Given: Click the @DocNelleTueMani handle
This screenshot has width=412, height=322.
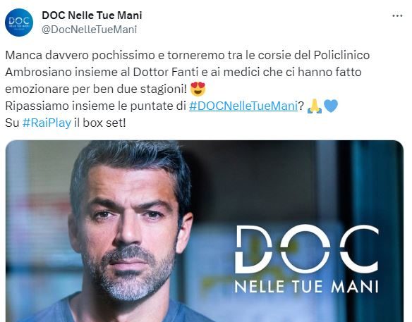Looking at the screenshot, I should (x=90, y=30).
